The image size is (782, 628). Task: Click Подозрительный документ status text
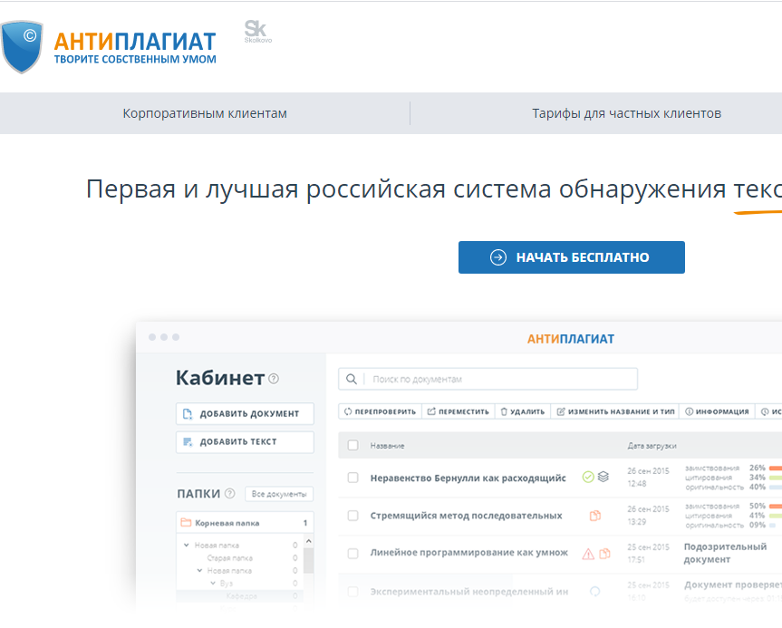coord(725,553)
